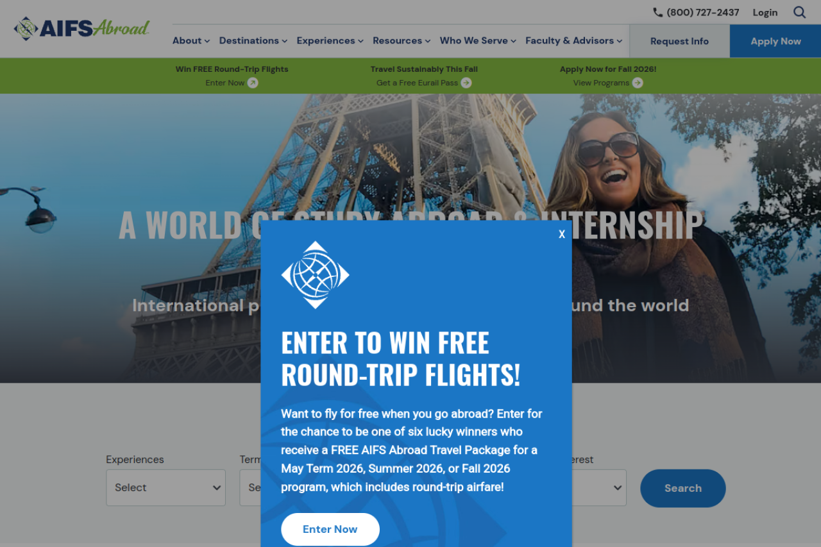Image resolution: width=821 pixels, height=547 pixels.
Task: Click the phone icon beside (800) 727-2437
Action: click(657, 12)
